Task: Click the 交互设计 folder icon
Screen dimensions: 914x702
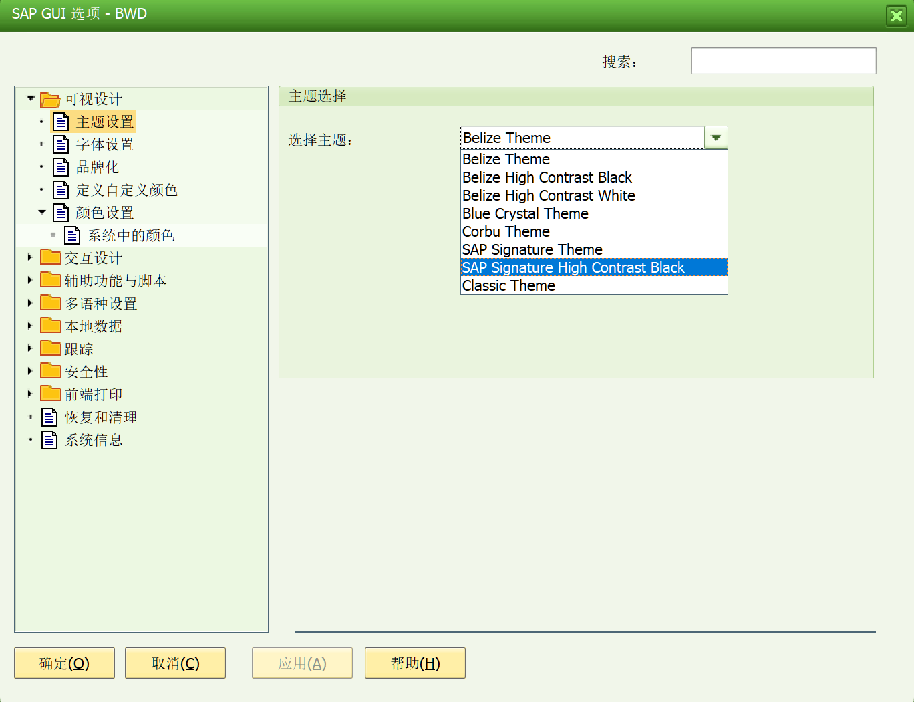Action: [50, 257]
